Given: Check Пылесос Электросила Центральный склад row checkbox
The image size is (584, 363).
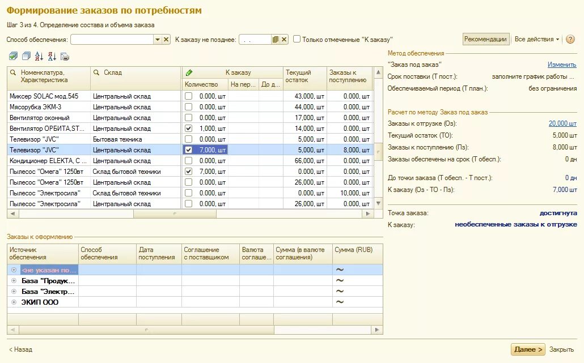Looking at the screenshot, I should click(188, 204).
